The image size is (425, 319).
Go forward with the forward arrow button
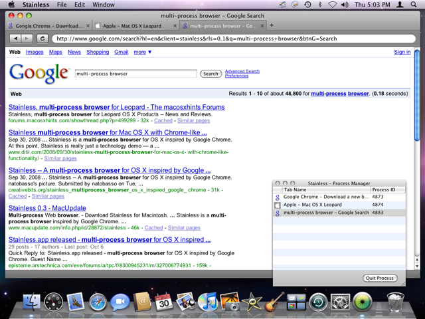tap(27, 39)
